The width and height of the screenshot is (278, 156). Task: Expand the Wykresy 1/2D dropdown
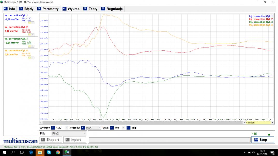[67, 128]
